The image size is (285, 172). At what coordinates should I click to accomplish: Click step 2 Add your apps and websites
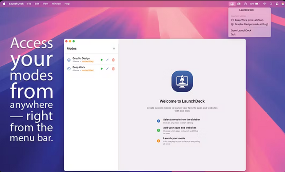click(178, 130)
